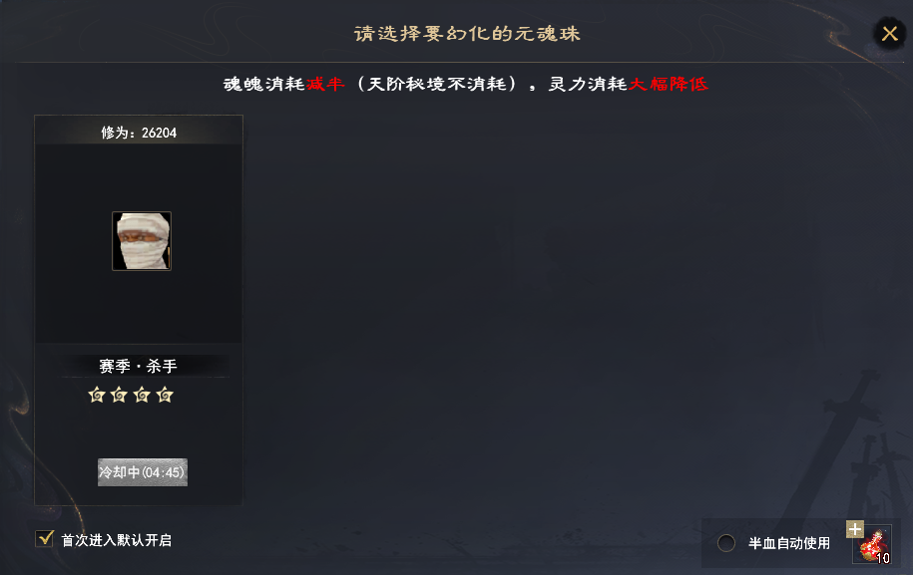This screenshot has height=575, width=913.
Task: Click the potion count number 10
Action: click(x=883, y=558)
